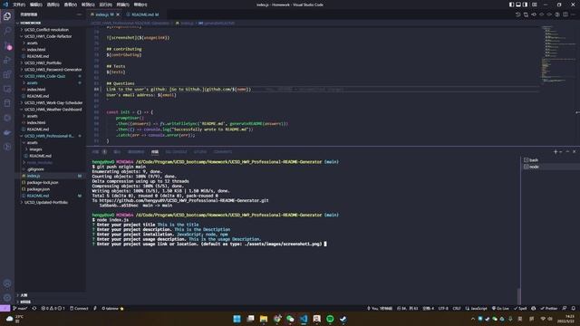Screen dimensions: 580x326
Task: Open the notifications bell in status bar
Action: pyautogui.click(x=573, y=308)
